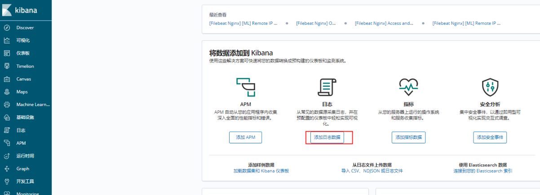
Task: Click the 从日志文件上传数据 heading text
Action: pyautogui.click(x=372, y=165)
